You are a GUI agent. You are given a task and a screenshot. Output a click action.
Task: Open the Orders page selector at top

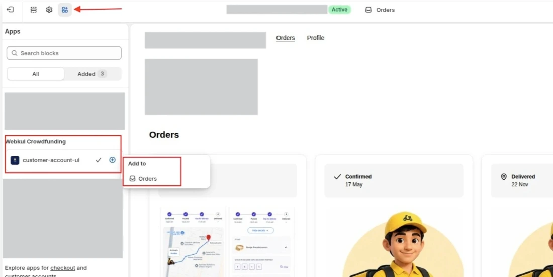pos(380,10)
